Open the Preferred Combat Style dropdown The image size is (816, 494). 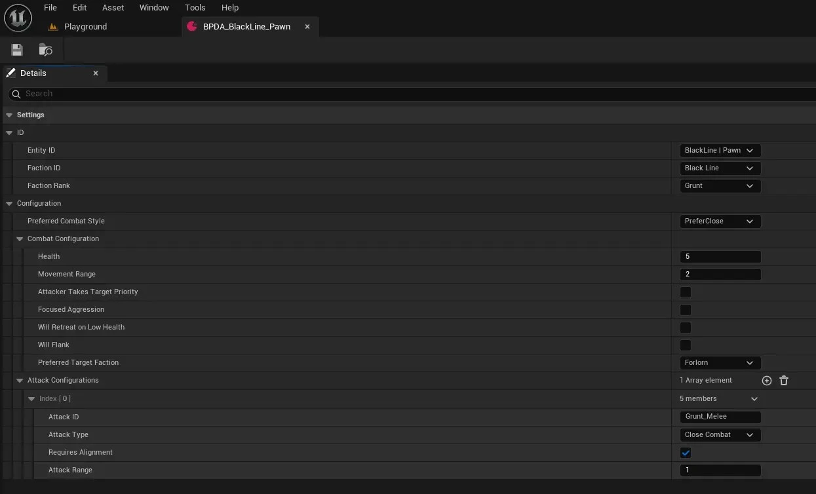(x=720, y=221)
